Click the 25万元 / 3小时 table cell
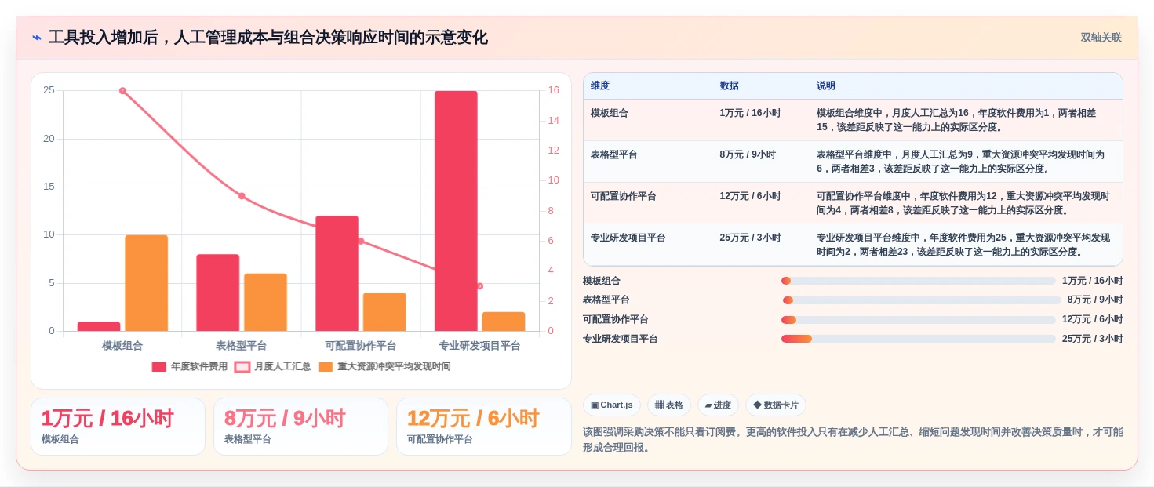 pyautogui.click(x=761, y=245)
